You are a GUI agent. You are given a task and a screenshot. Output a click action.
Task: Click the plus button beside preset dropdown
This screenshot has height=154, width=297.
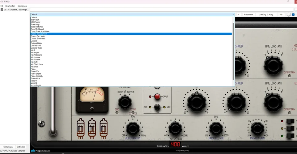[x=239, y=14]
